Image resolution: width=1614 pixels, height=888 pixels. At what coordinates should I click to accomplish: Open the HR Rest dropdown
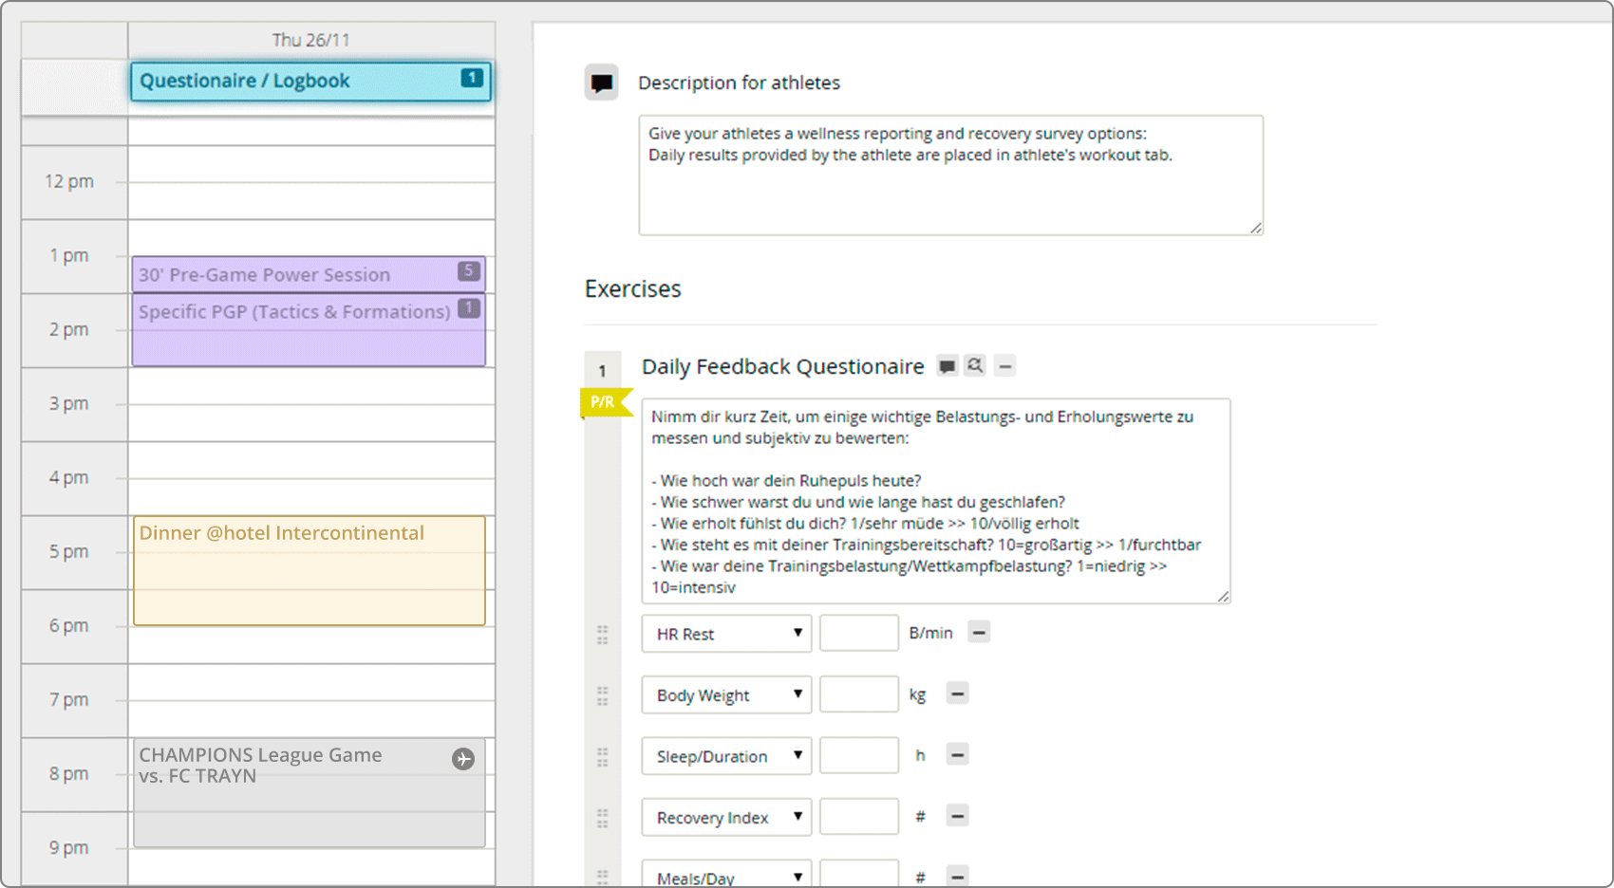726,634
